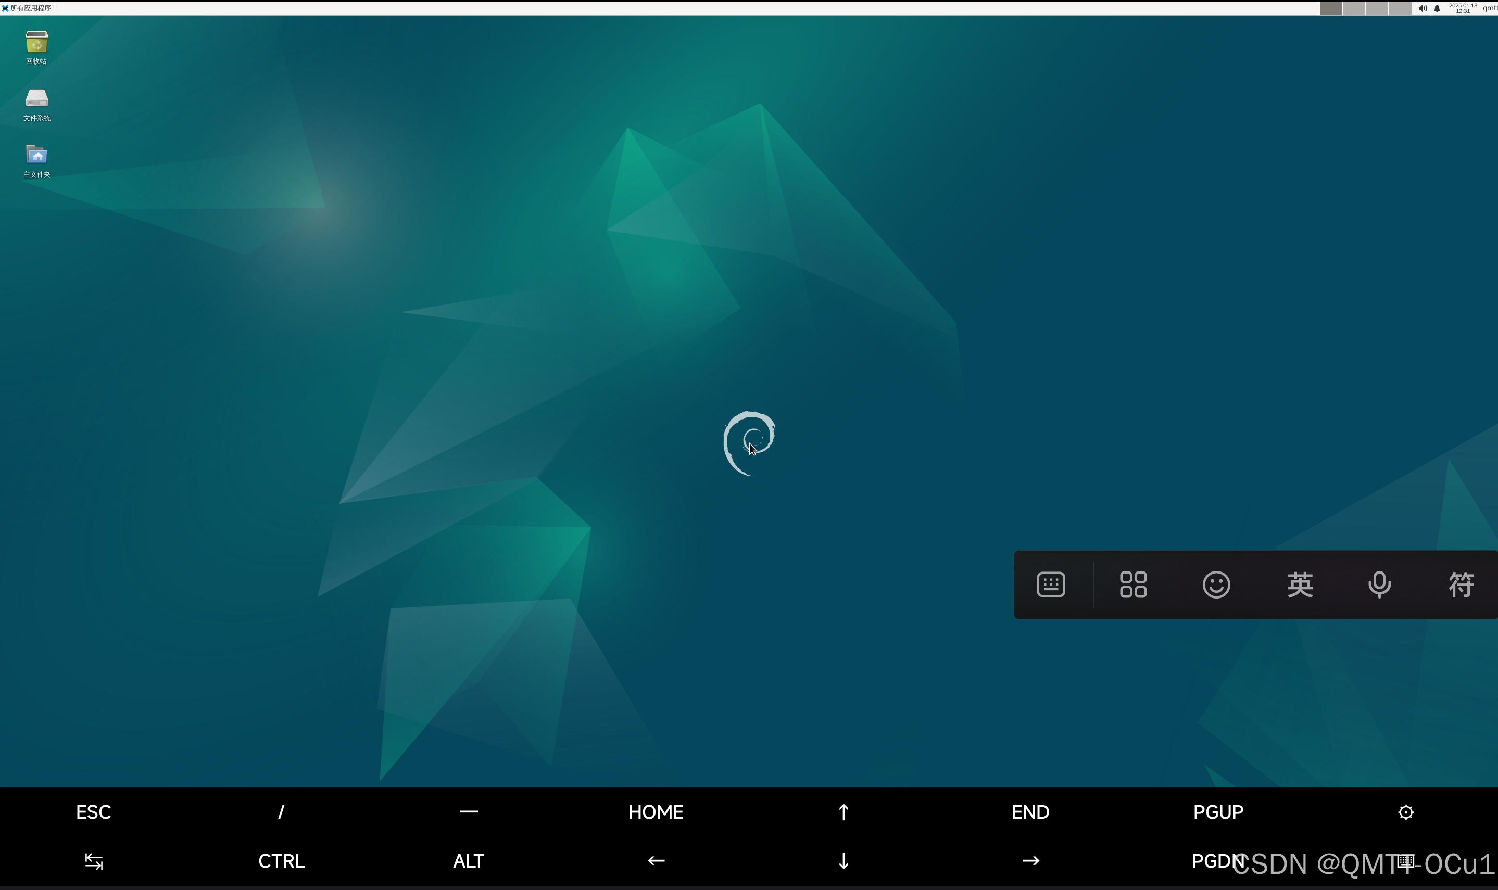Click the volume speaker icon in panel
1498x890 pixels.
click(x=1422, y=8)
